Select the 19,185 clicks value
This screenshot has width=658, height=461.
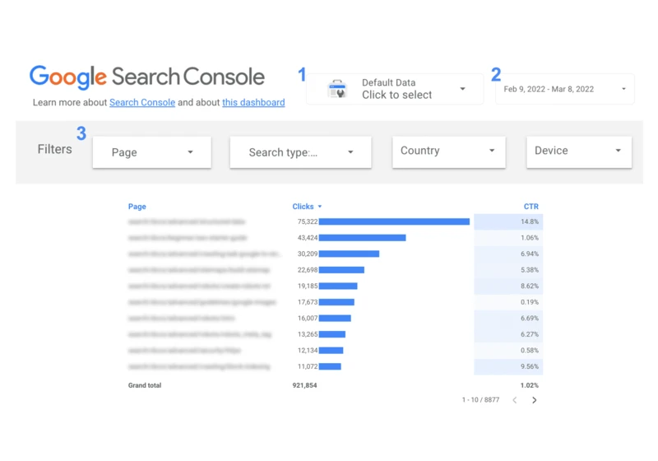coord(308,286)
